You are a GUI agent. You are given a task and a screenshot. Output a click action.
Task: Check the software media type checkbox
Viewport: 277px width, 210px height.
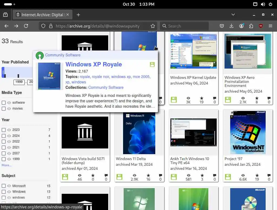coord(4,103)
